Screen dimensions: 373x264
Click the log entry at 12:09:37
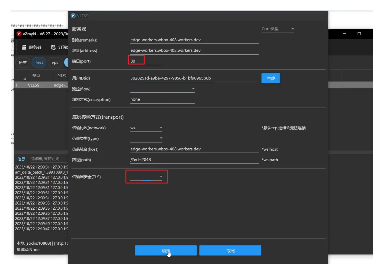point(42,218)
